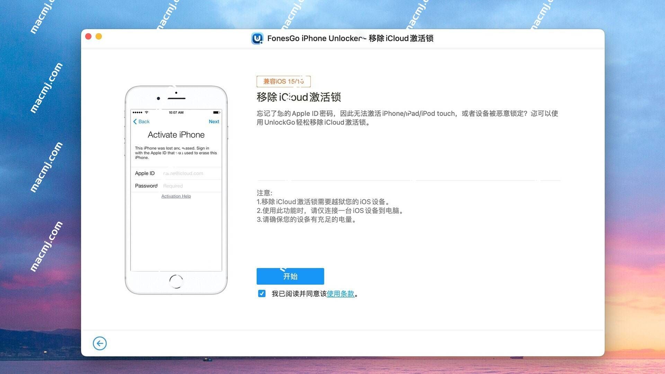Viewport: 665px width, 374px height.
Task: Click the description paragraph mentioning UnlockGo
Action: click(x=407, y=118)
